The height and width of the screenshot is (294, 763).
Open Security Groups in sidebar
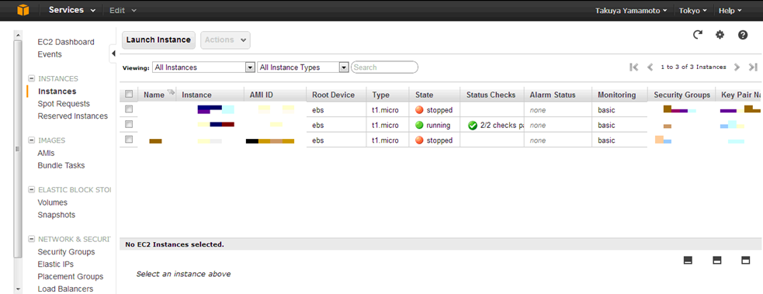coord(66,251)
